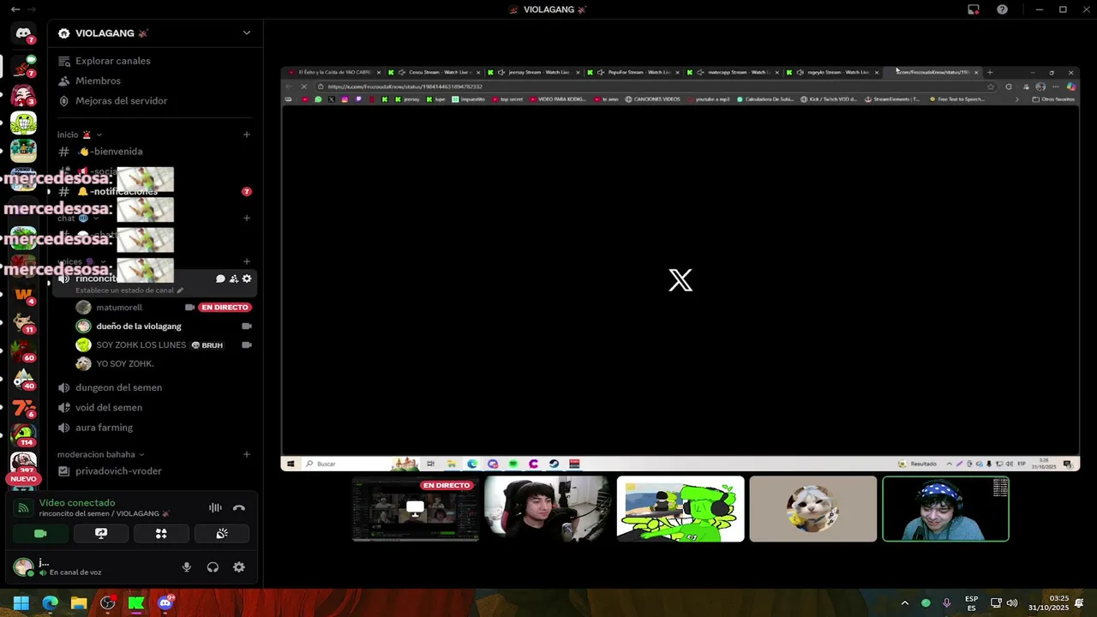Screen dimensions: 1097x617
Task: Select the cat avatar participant tile
Action: click(x=813, y=509)
